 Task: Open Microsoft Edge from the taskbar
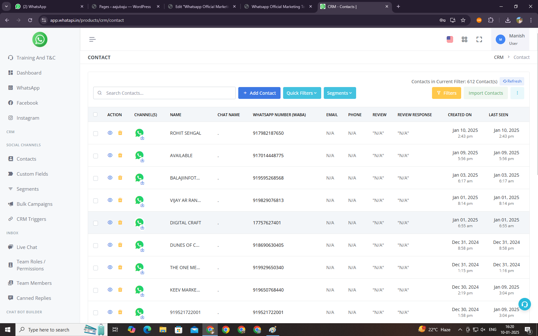pyautogui.click(x=147, y=330)
